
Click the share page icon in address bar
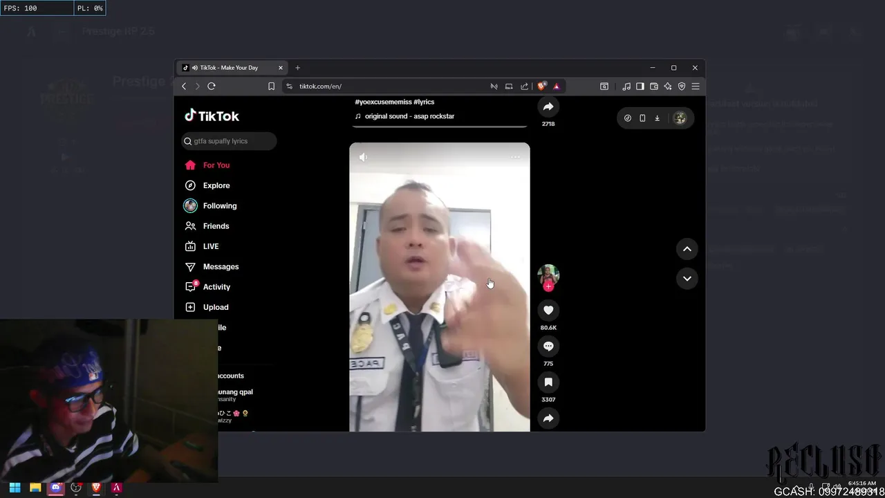click(x=524, y=86)
